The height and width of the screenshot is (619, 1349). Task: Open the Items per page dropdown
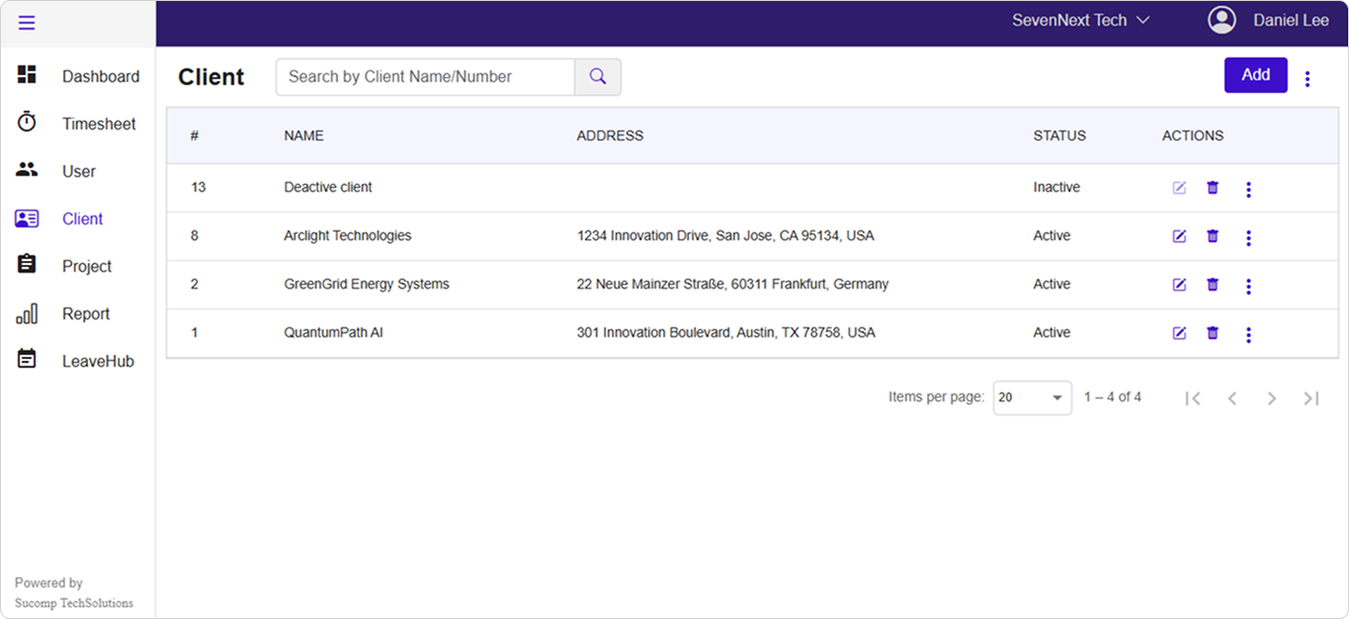tap(1032, 398)
